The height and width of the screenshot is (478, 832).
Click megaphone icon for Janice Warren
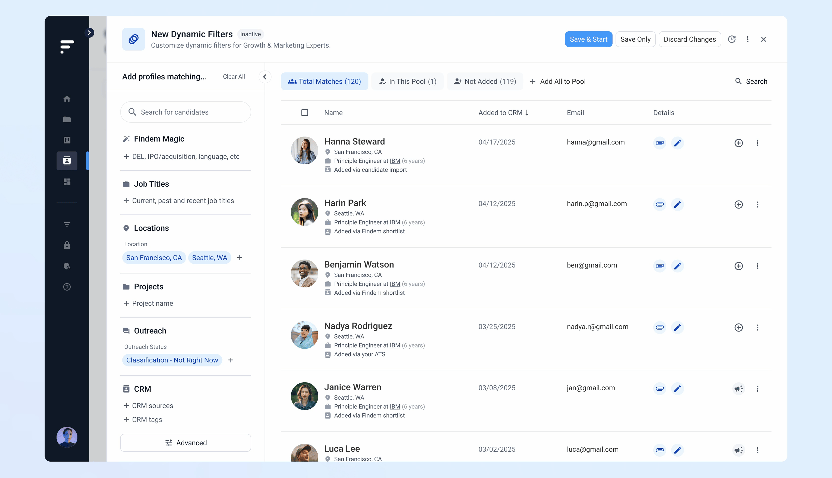coord(738,389)
